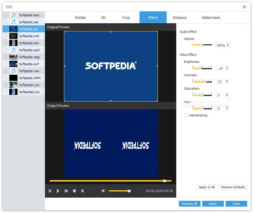Image resolution: width=253 pixels, height=213 pixels.
Task: Select Softpedia.mp3 file name in list
Action: point(29,50)
